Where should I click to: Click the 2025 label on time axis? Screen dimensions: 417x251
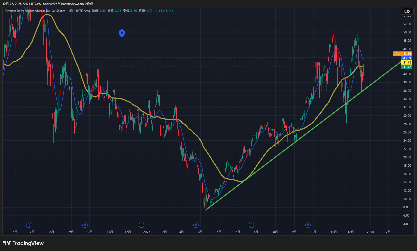[146, 232]
